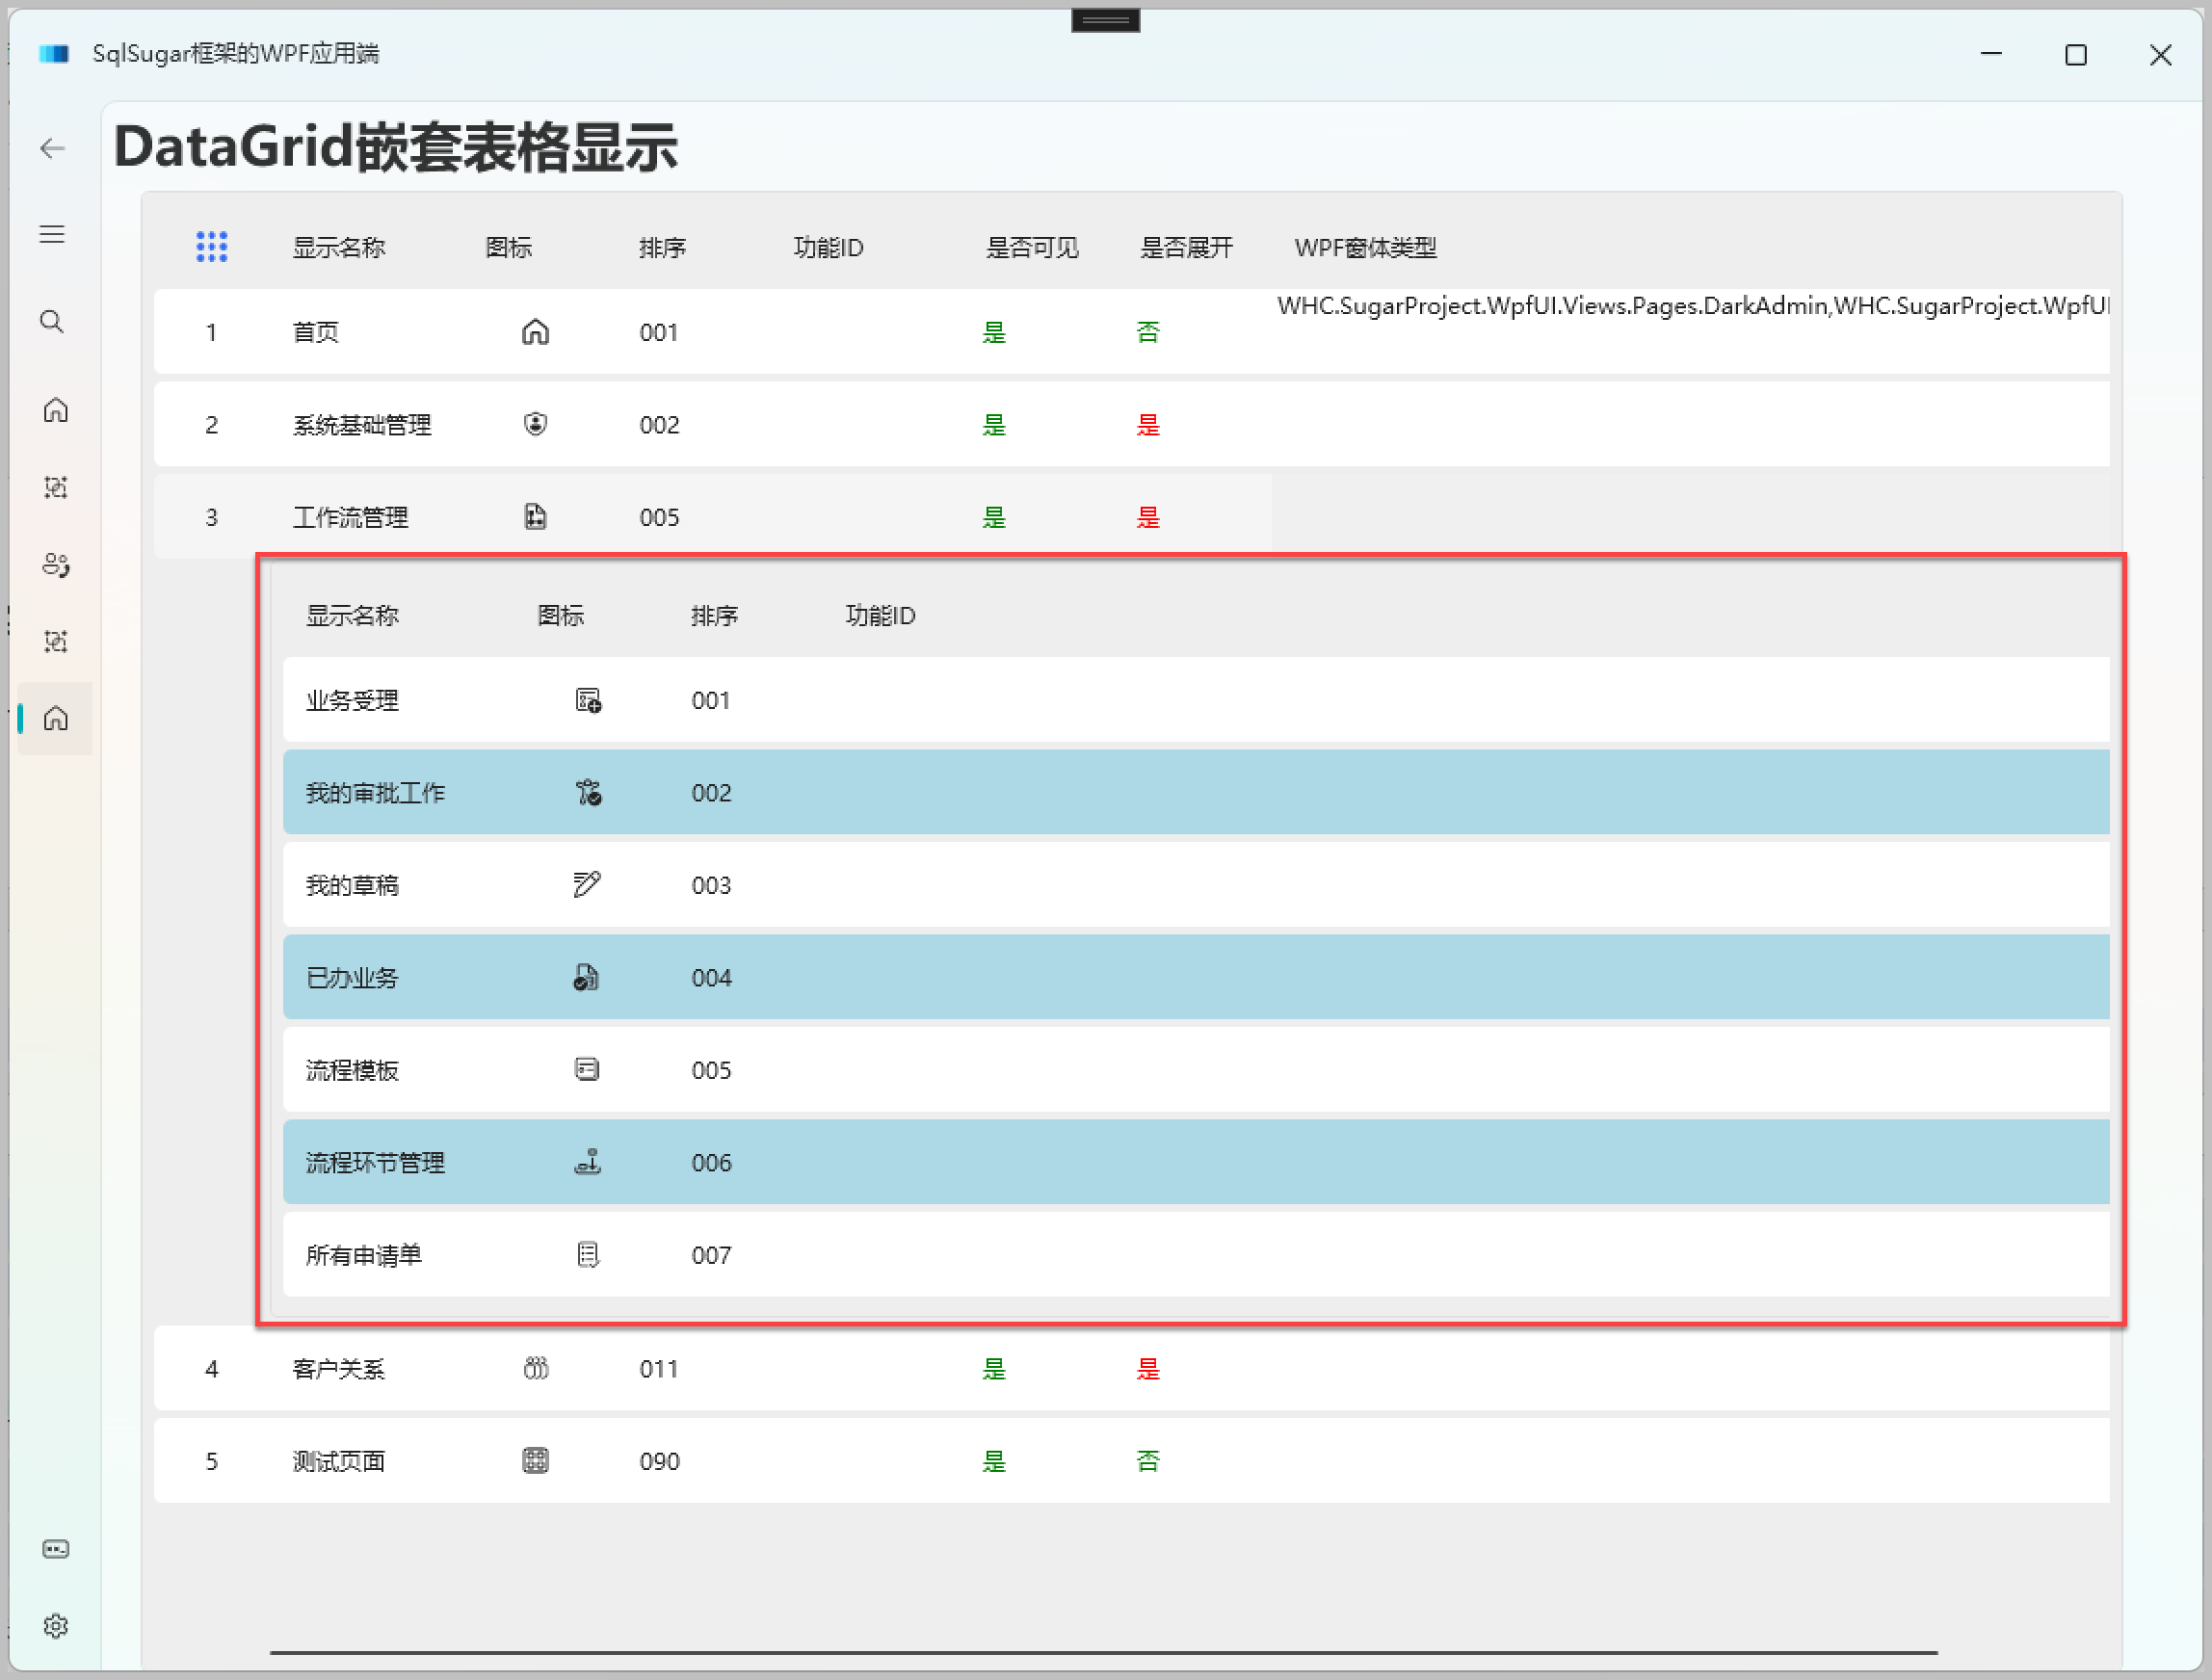Image resolution: width=2212 pixels, height=1680 pixels.
Task: Click the shield icon in 系统基础管理 row
Action: (x=536, y=424)
